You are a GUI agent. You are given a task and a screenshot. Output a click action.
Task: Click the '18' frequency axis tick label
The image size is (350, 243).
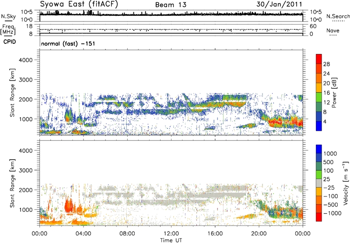[x=29, y=26]
